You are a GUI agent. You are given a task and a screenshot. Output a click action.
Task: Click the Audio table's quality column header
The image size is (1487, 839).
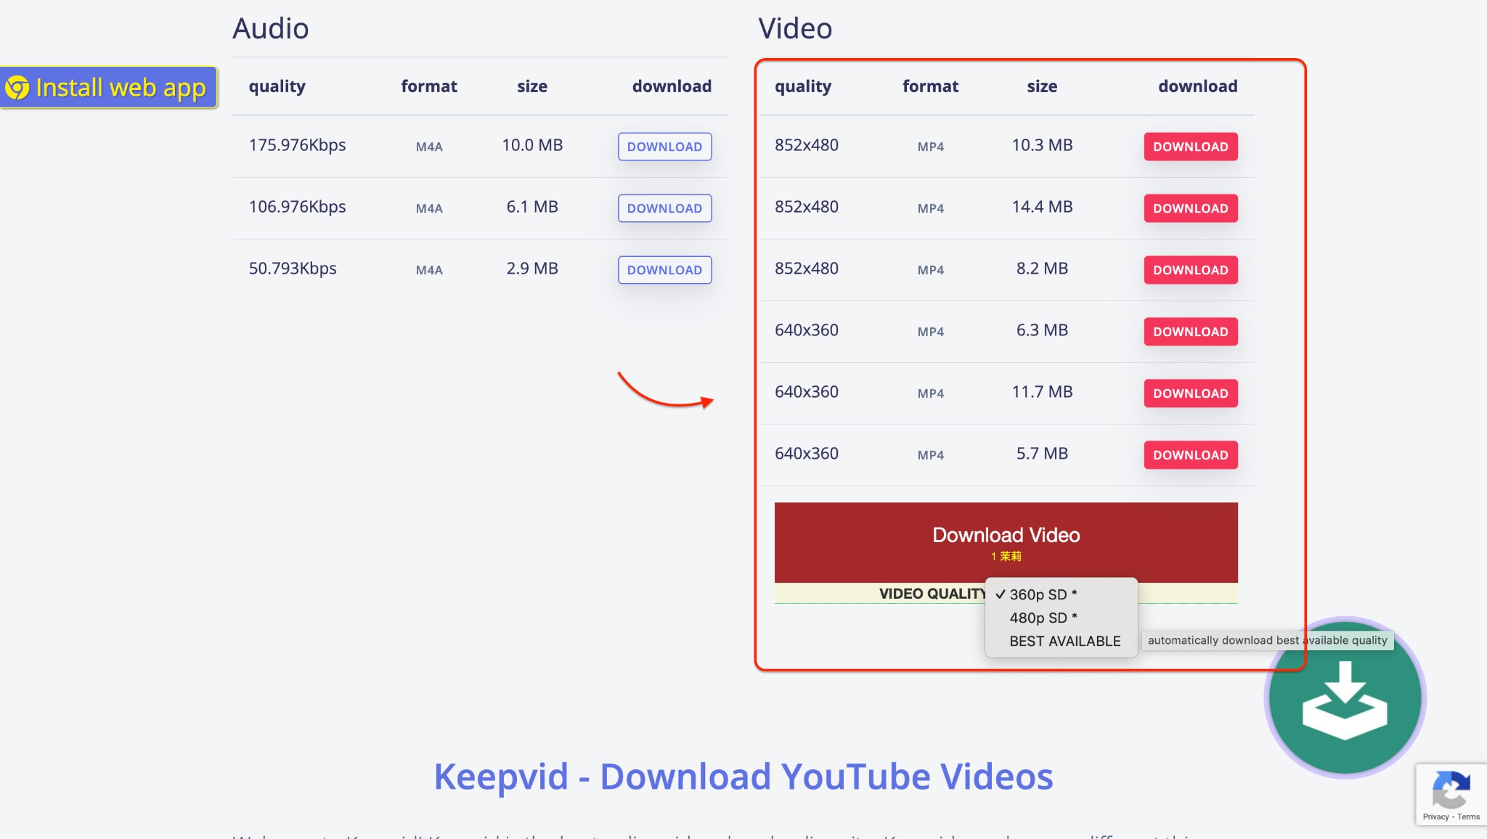tap(277, 86)
